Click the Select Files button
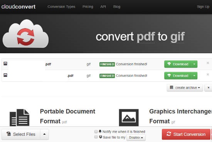The width and height of the screenshot is (212, 142). 21,134
